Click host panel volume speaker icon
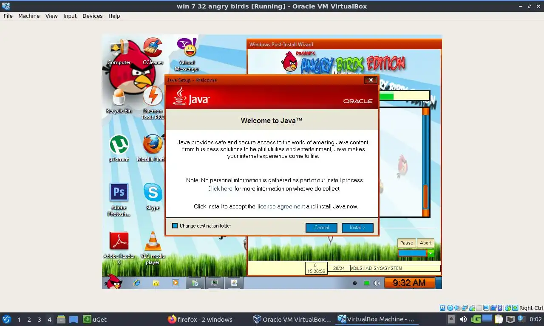544x326 pixels. tap(463, 319)
